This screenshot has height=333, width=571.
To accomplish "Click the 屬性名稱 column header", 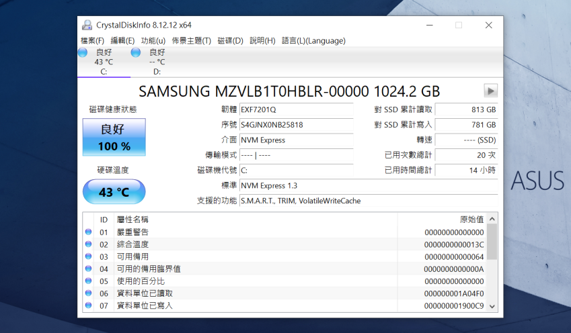I will pyautogui.click(x=256, y=220).
